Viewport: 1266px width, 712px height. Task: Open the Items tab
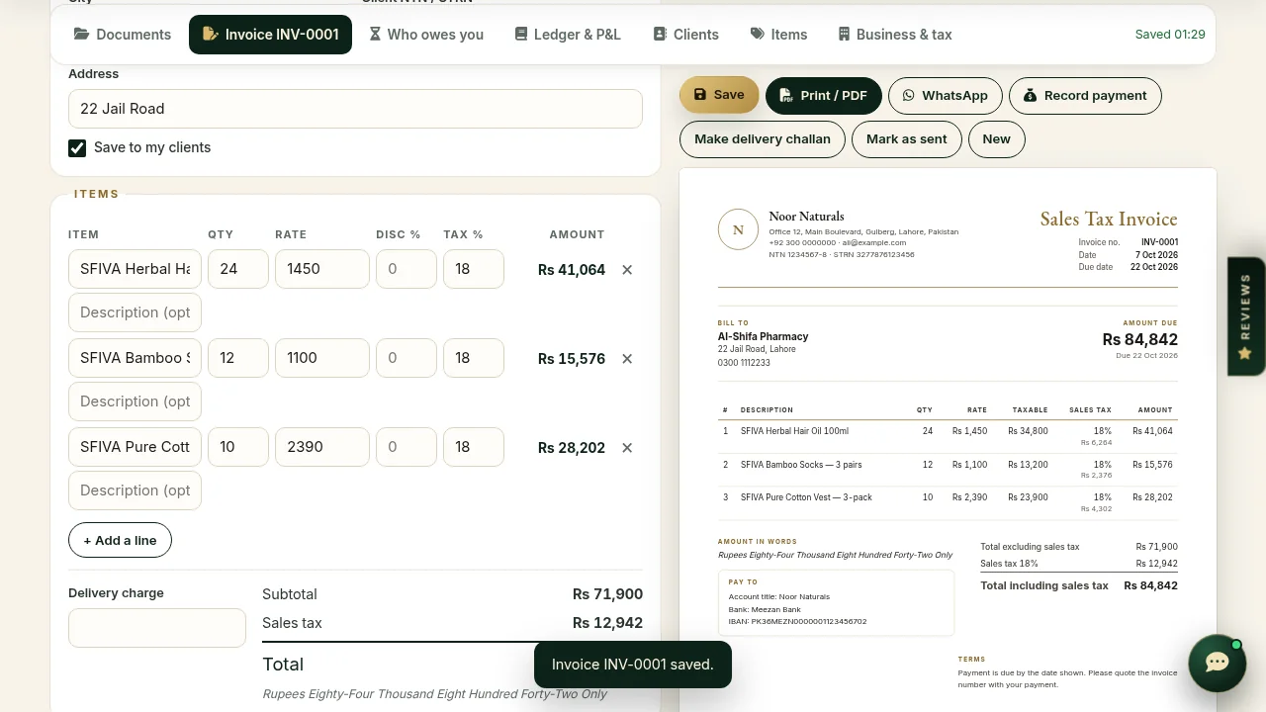[778, 35]
